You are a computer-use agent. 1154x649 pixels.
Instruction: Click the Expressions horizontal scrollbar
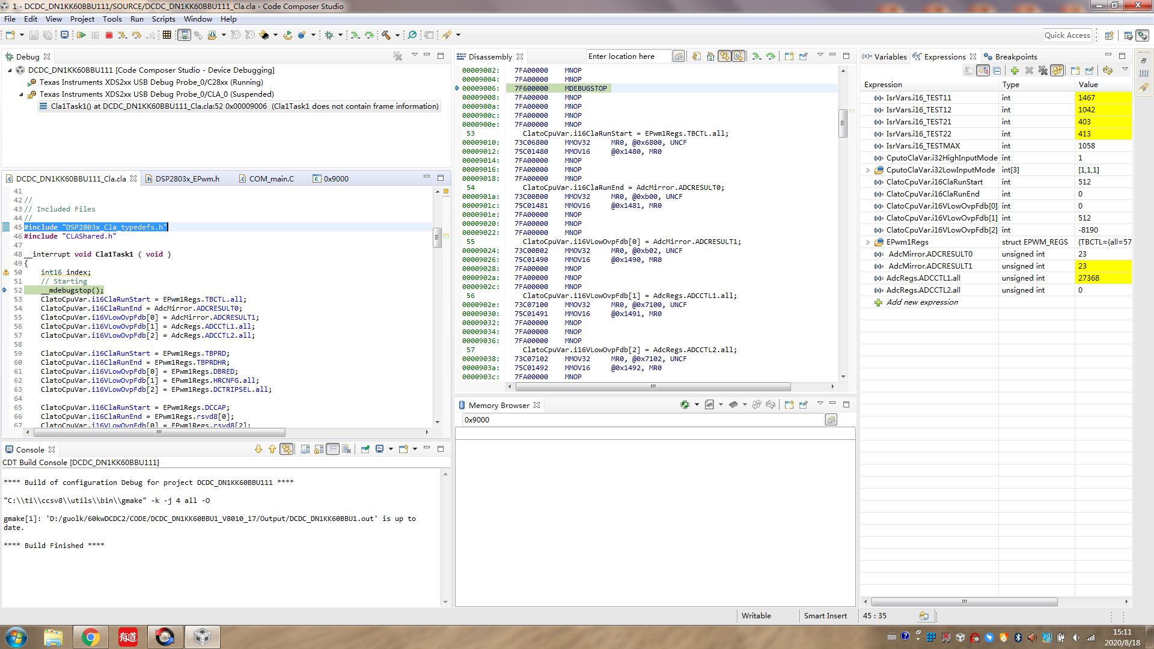[x=964, y=602]
